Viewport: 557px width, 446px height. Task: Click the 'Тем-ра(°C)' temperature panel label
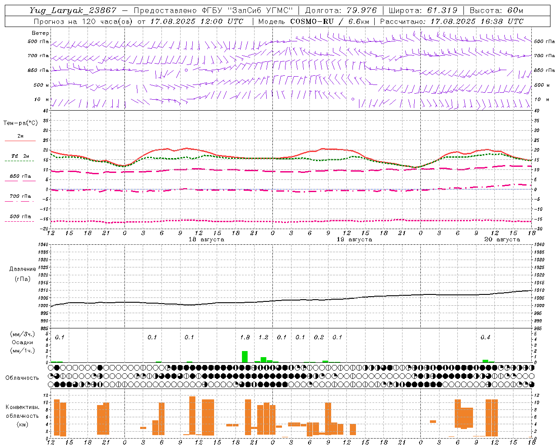[20, 123]
